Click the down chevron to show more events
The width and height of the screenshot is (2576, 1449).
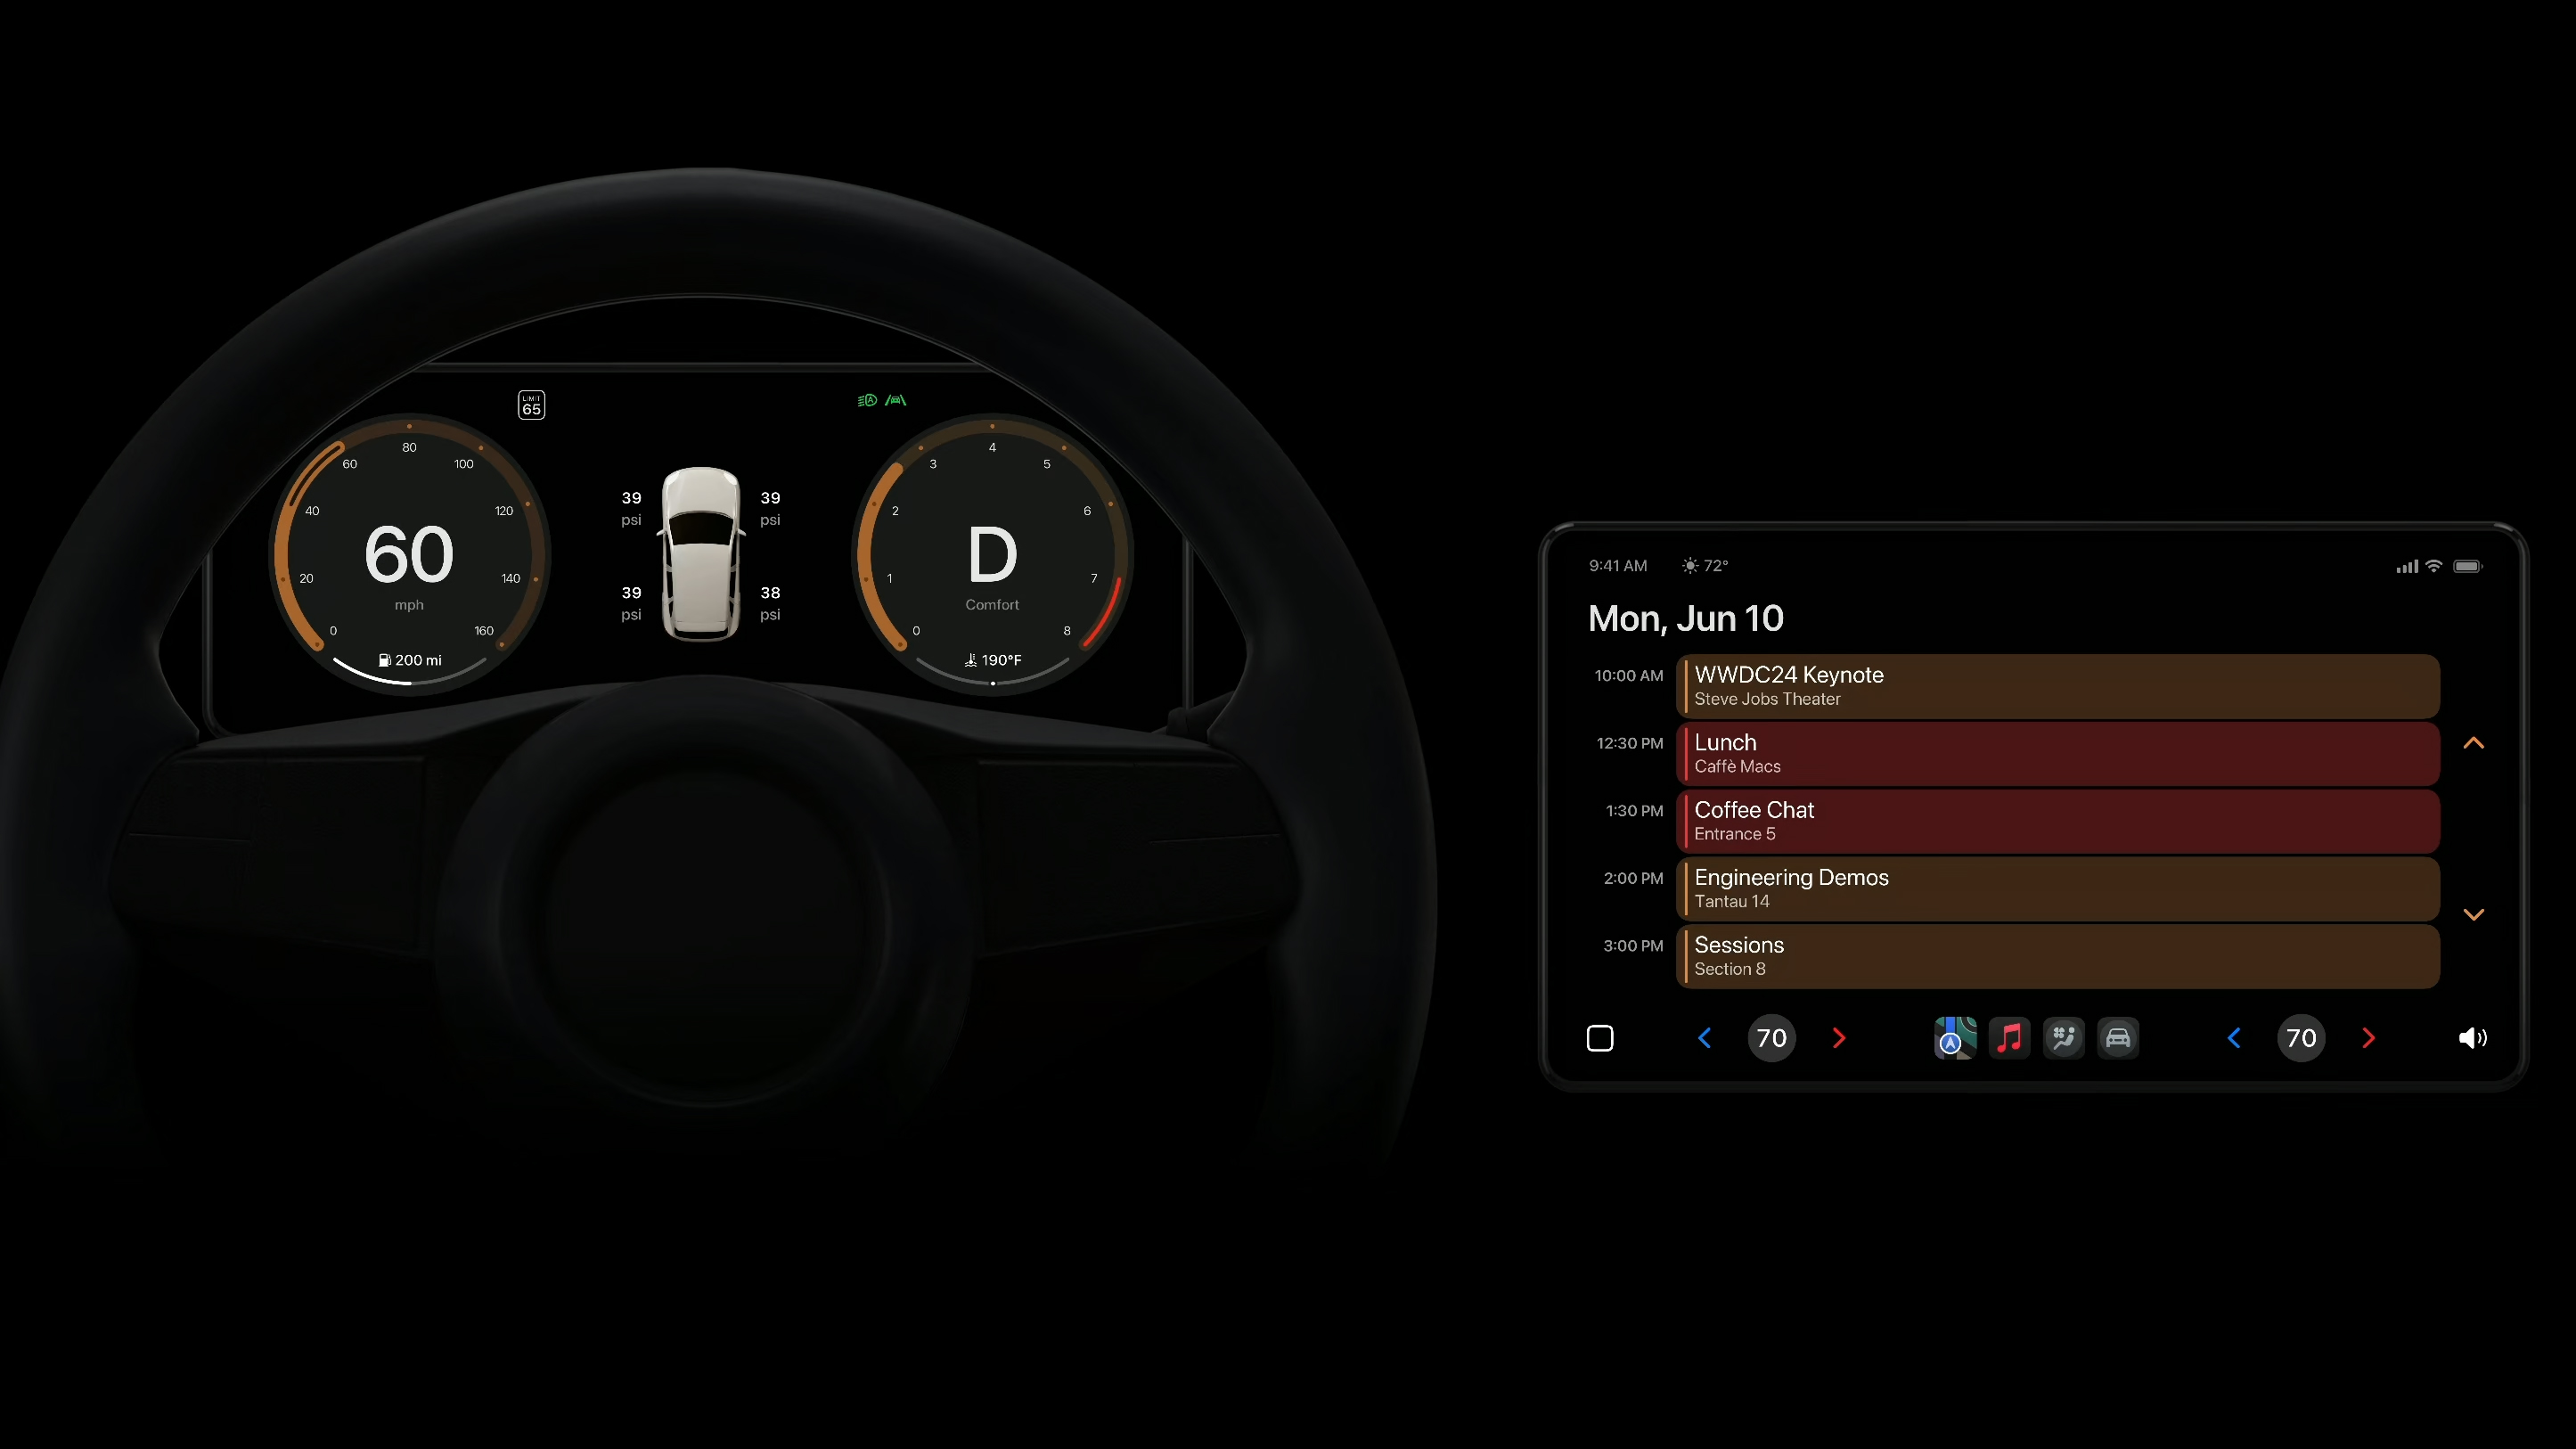pyautogui.click(x=2474, y=914)
